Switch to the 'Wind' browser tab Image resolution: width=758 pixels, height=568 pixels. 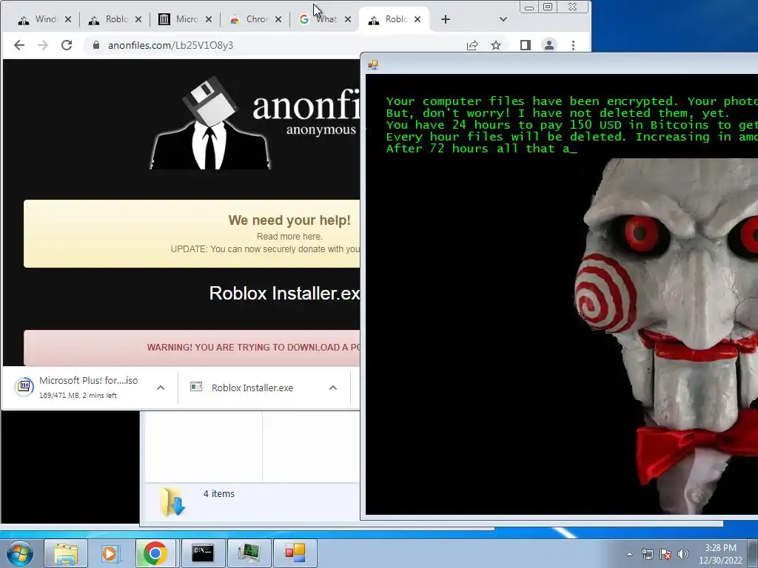44,19
